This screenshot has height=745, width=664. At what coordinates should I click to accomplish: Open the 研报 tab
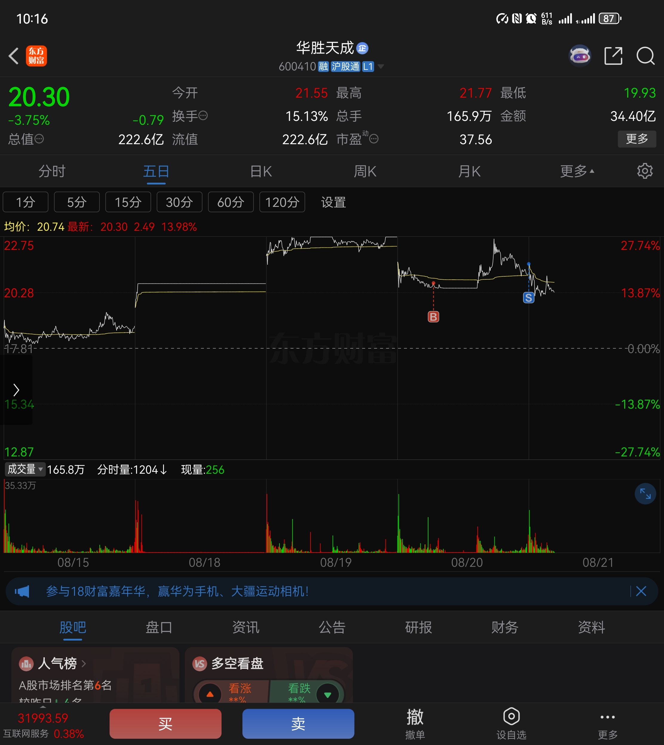[x=419, y=627]
